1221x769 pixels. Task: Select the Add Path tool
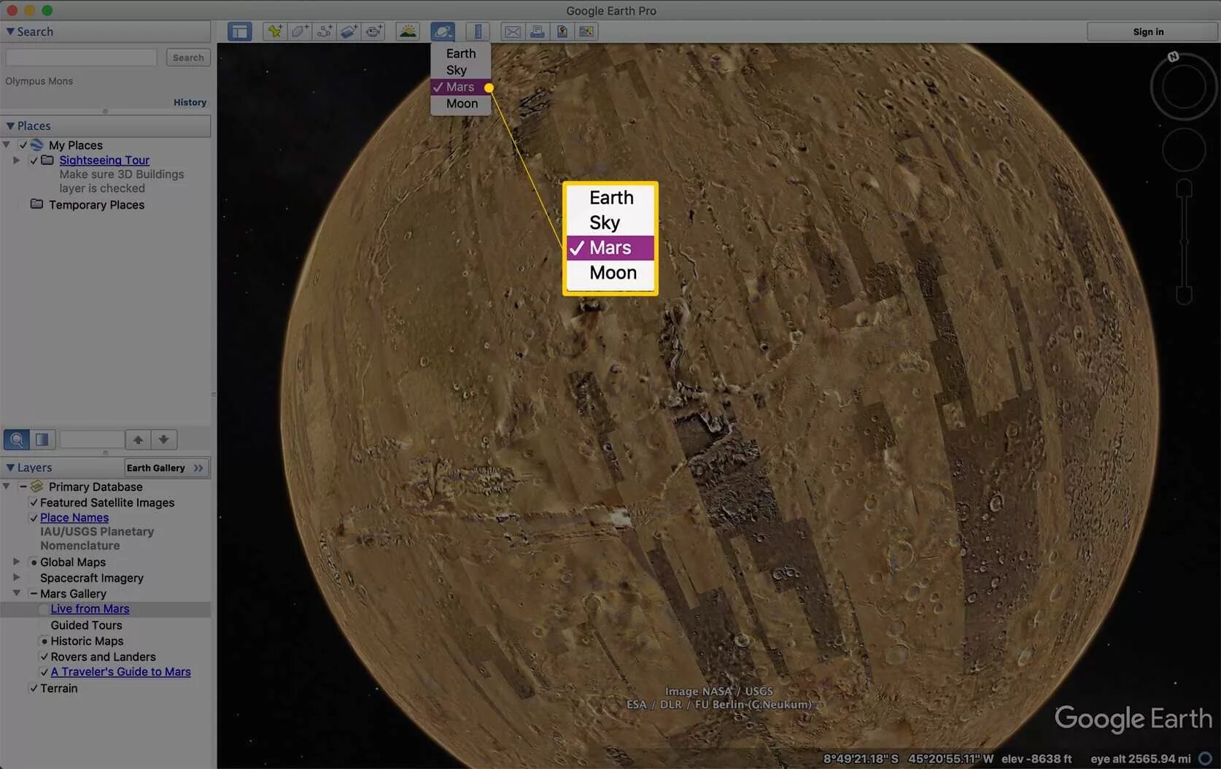pos(325,31)
